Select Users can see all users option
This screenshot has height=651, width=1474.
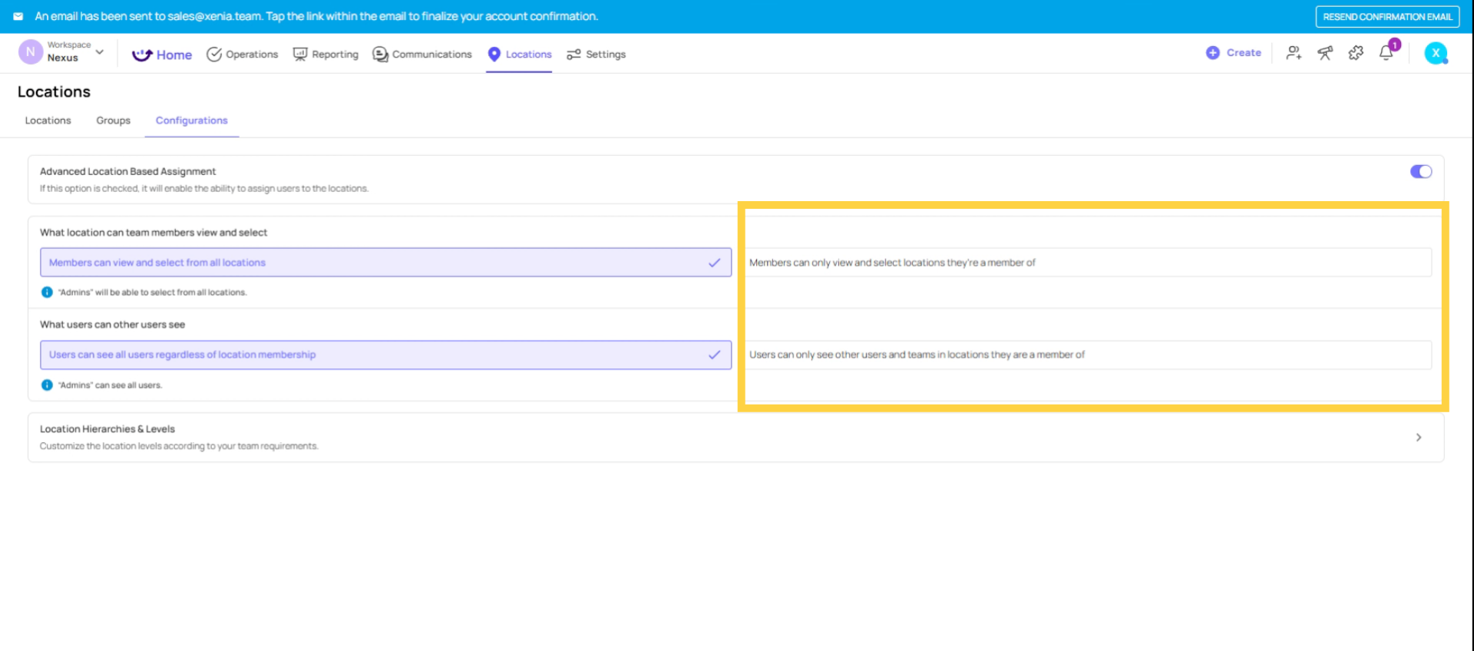click(x=385, y=355)
